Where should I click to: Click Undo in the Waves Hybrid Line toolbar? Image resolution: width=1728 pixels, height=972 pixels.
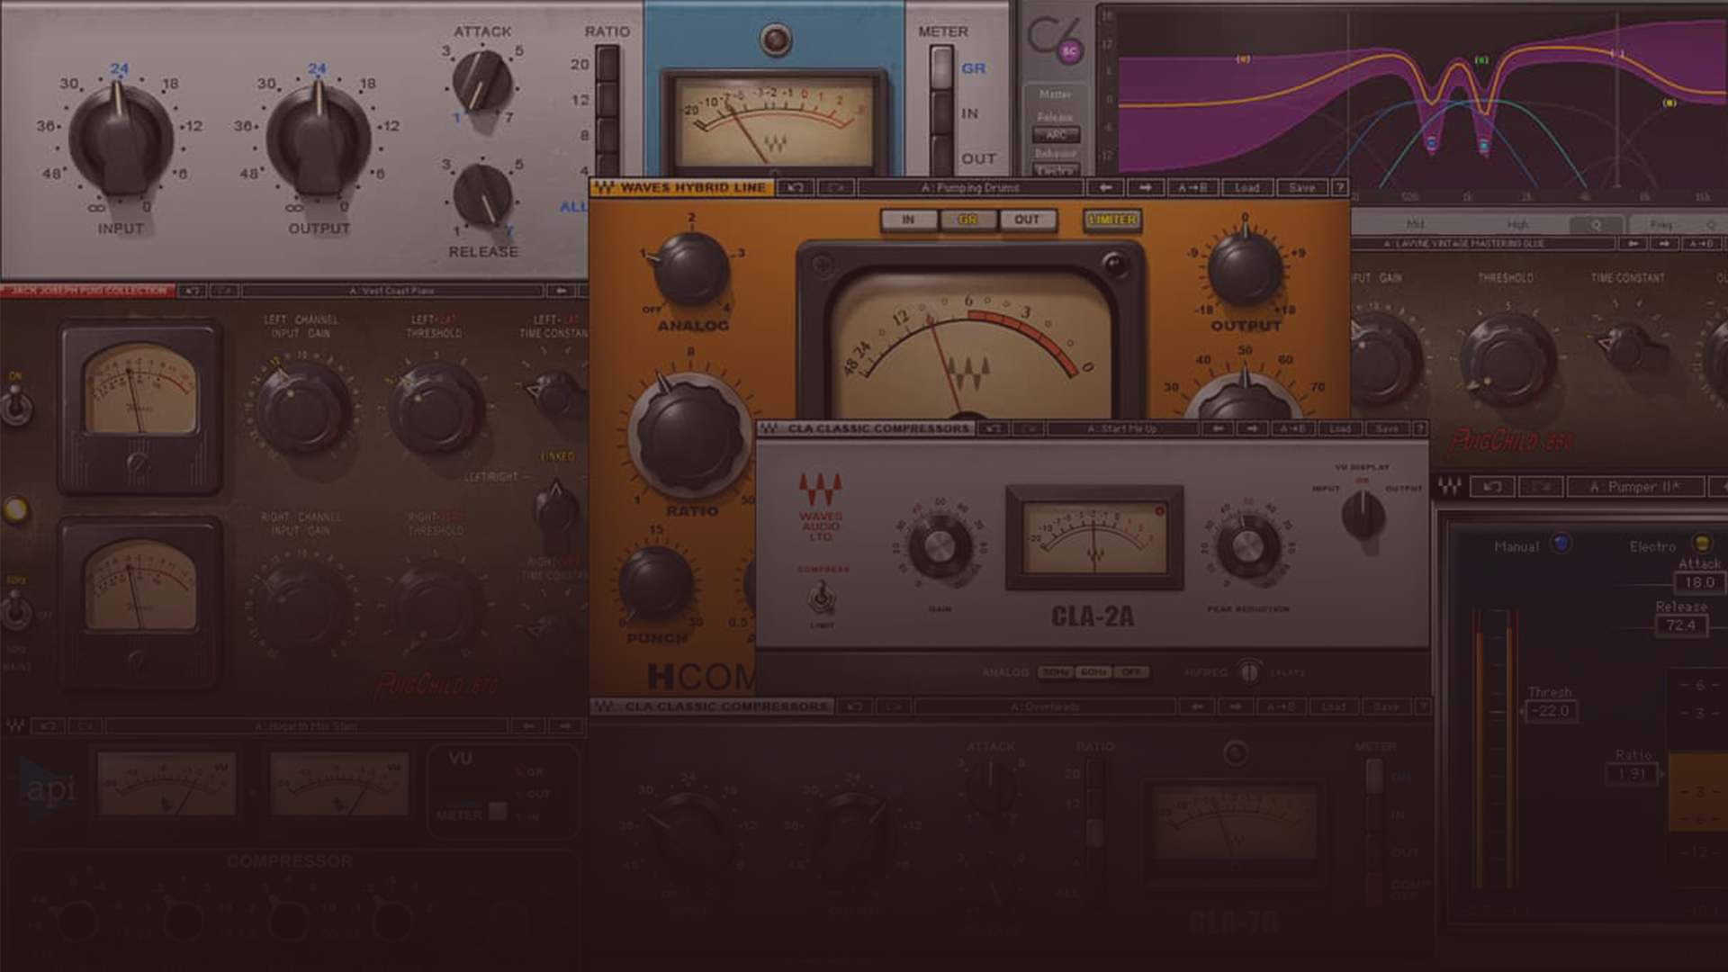coord(795,188)
